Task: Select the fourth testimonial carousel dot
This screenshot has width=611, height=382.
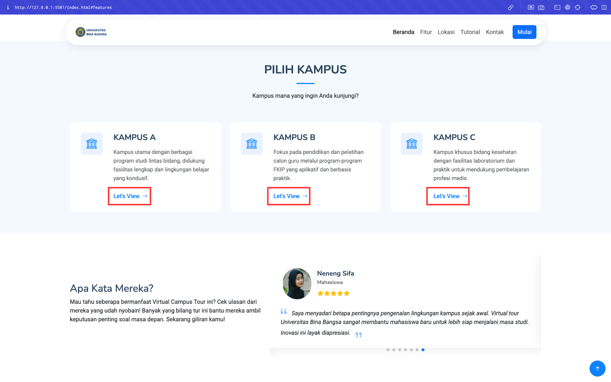Action: click(x=405, y=350)
